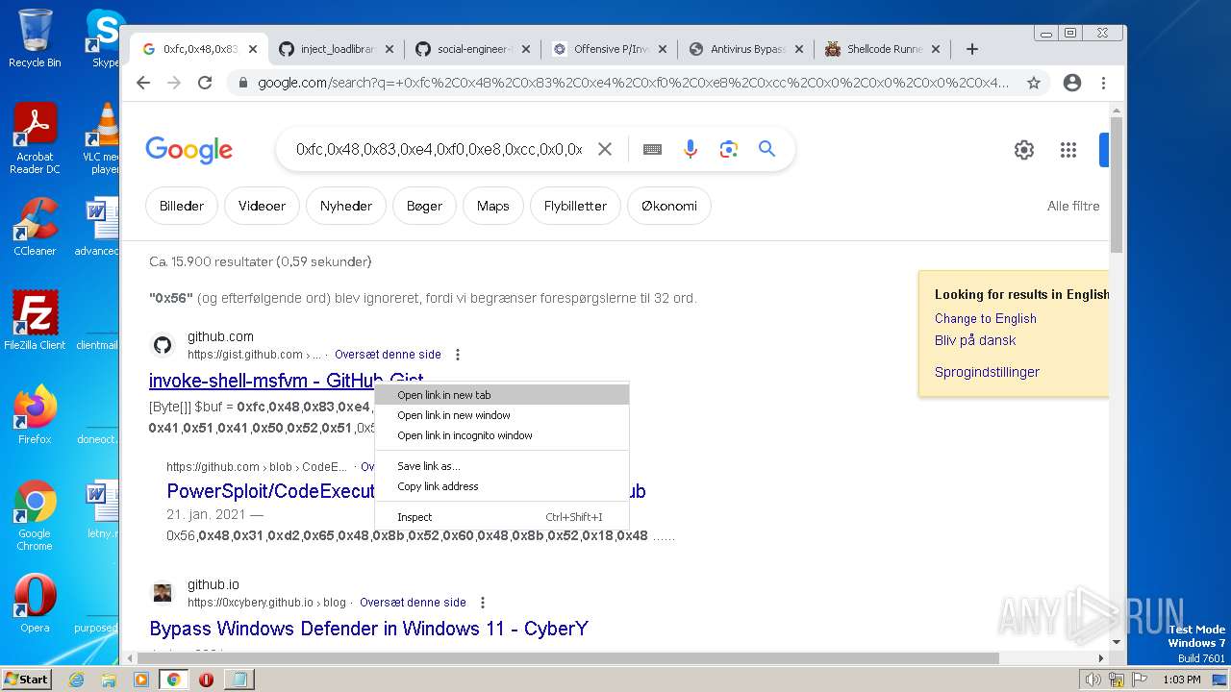Start voice search with the microphone

click(x=691, y=149)
